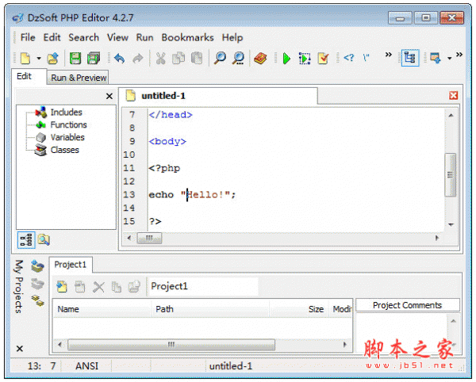Click the open project icon in sidebar
The width and height of the screenshot is (476, 382).
[x=37, y=265]
